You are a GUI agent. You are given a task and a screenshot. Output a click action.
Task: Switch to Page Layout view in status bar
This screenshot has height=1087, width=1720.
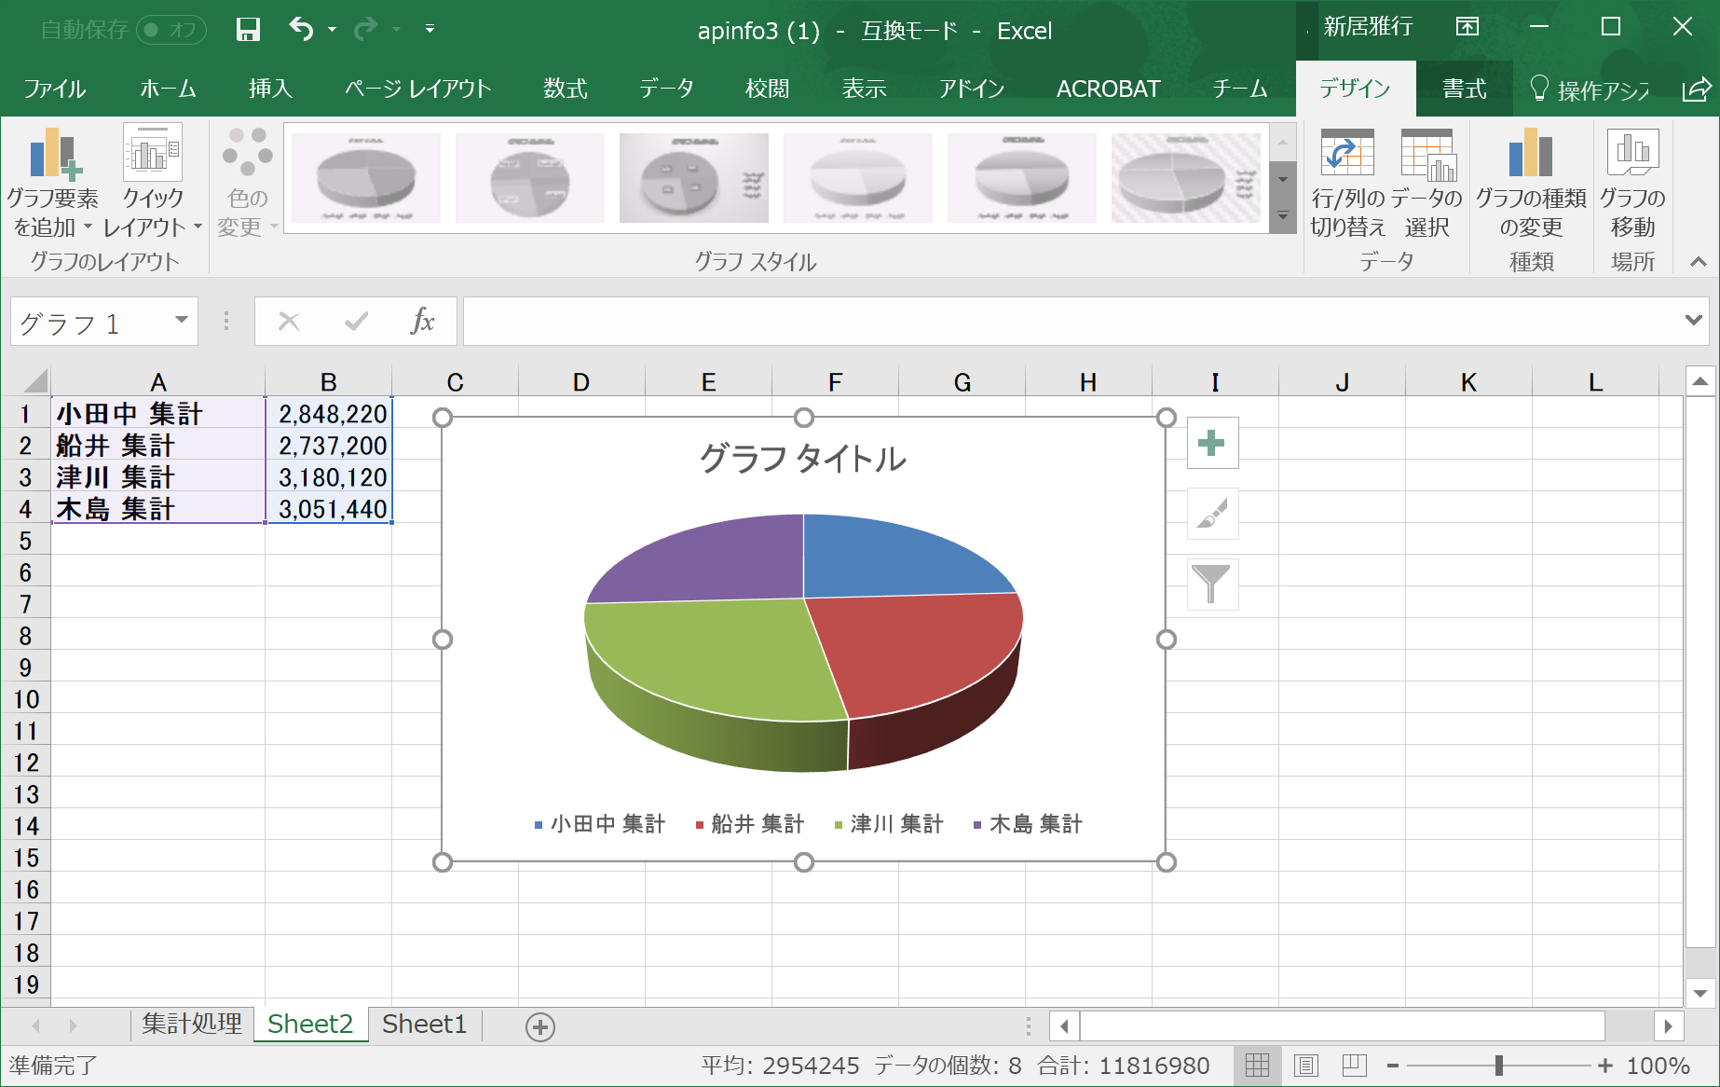coord(1306,1065)
